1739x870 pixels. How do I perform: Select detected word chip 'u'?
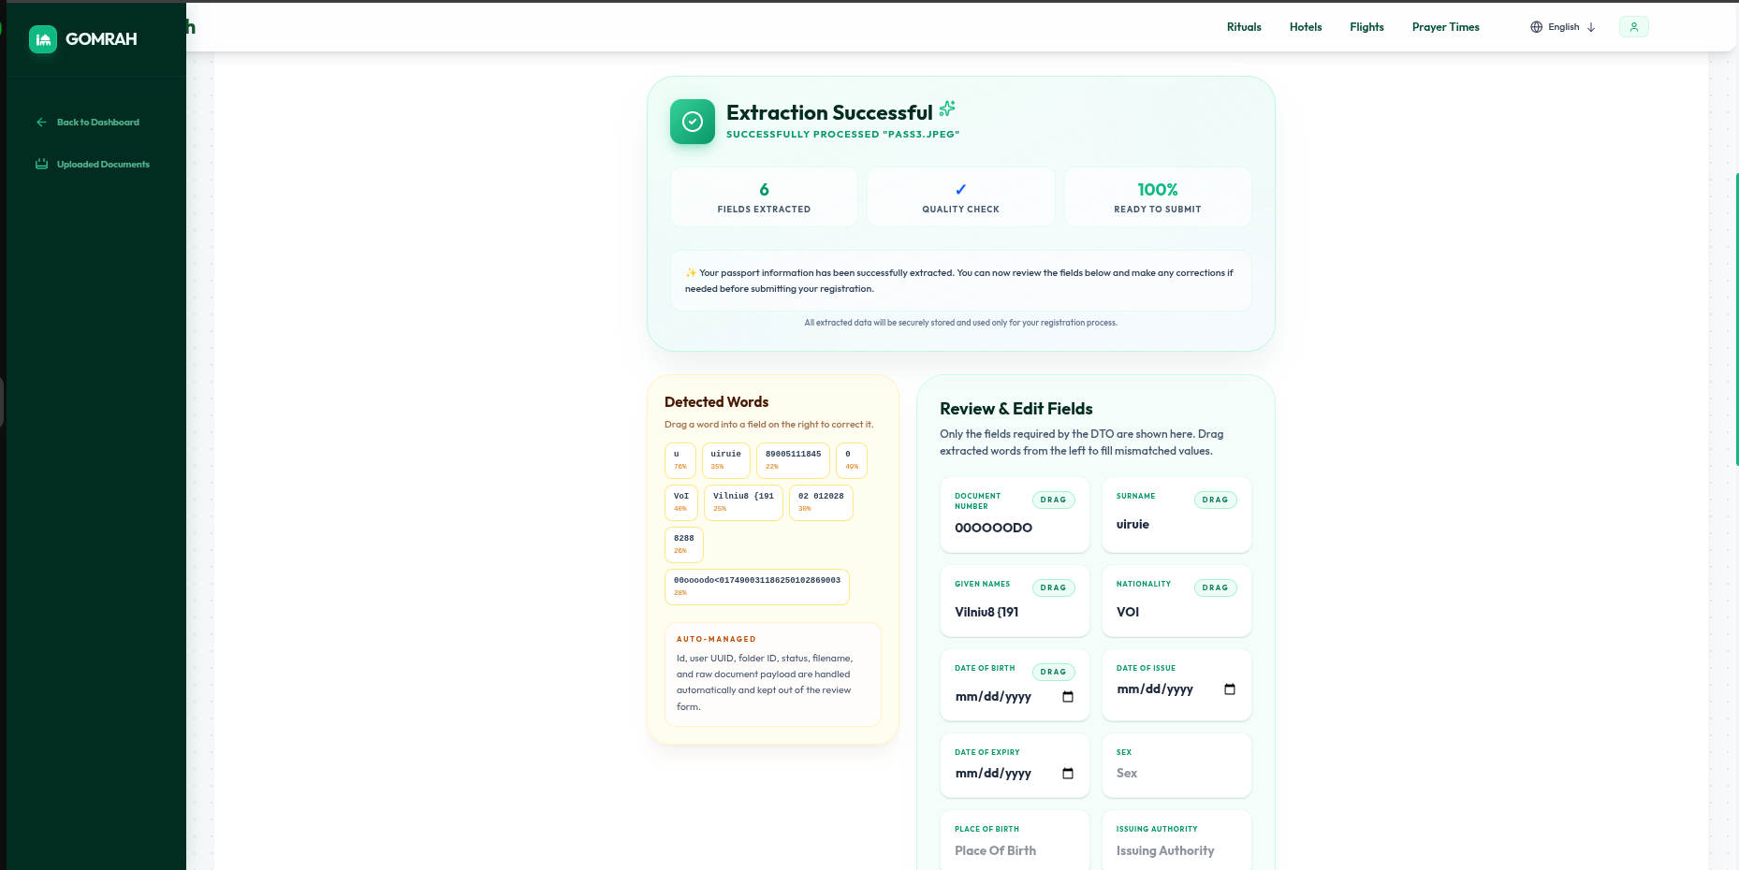point(680,460)
